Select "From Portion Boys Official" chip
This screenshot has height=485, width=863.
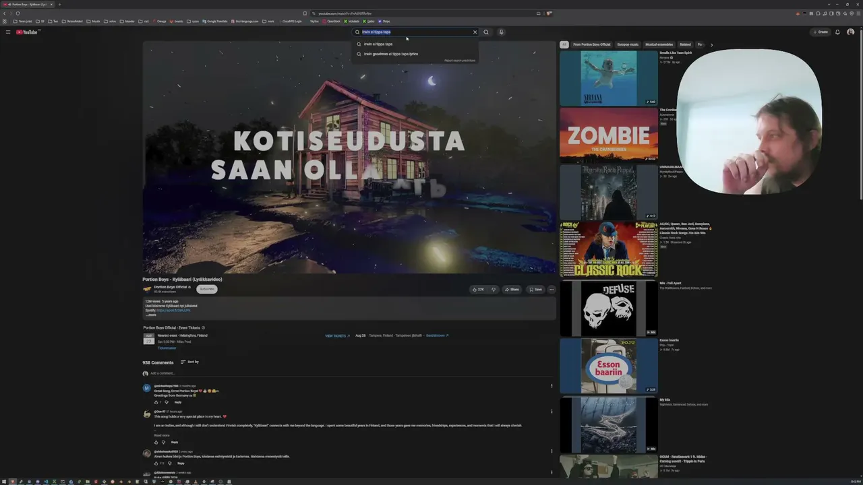[x=592, y=44]
